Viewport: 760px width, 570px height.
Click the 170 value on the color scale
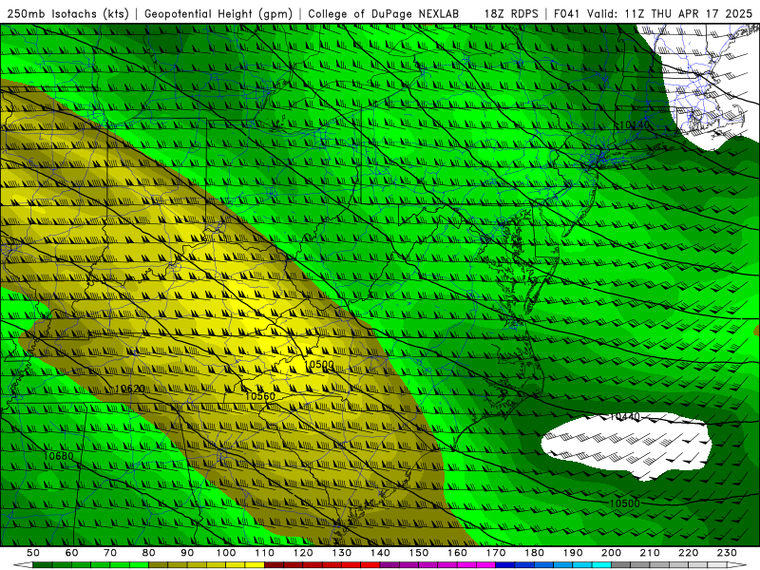[496, 553]
